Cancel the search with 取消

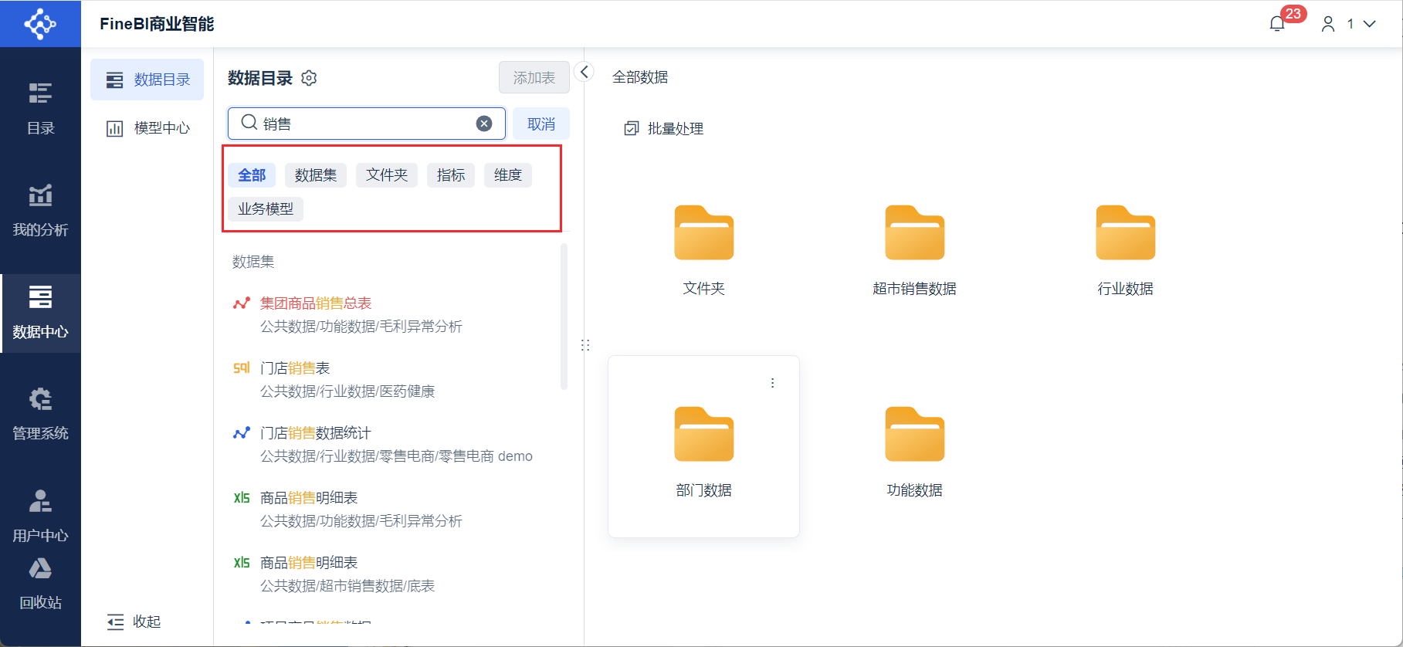(541, 124)
